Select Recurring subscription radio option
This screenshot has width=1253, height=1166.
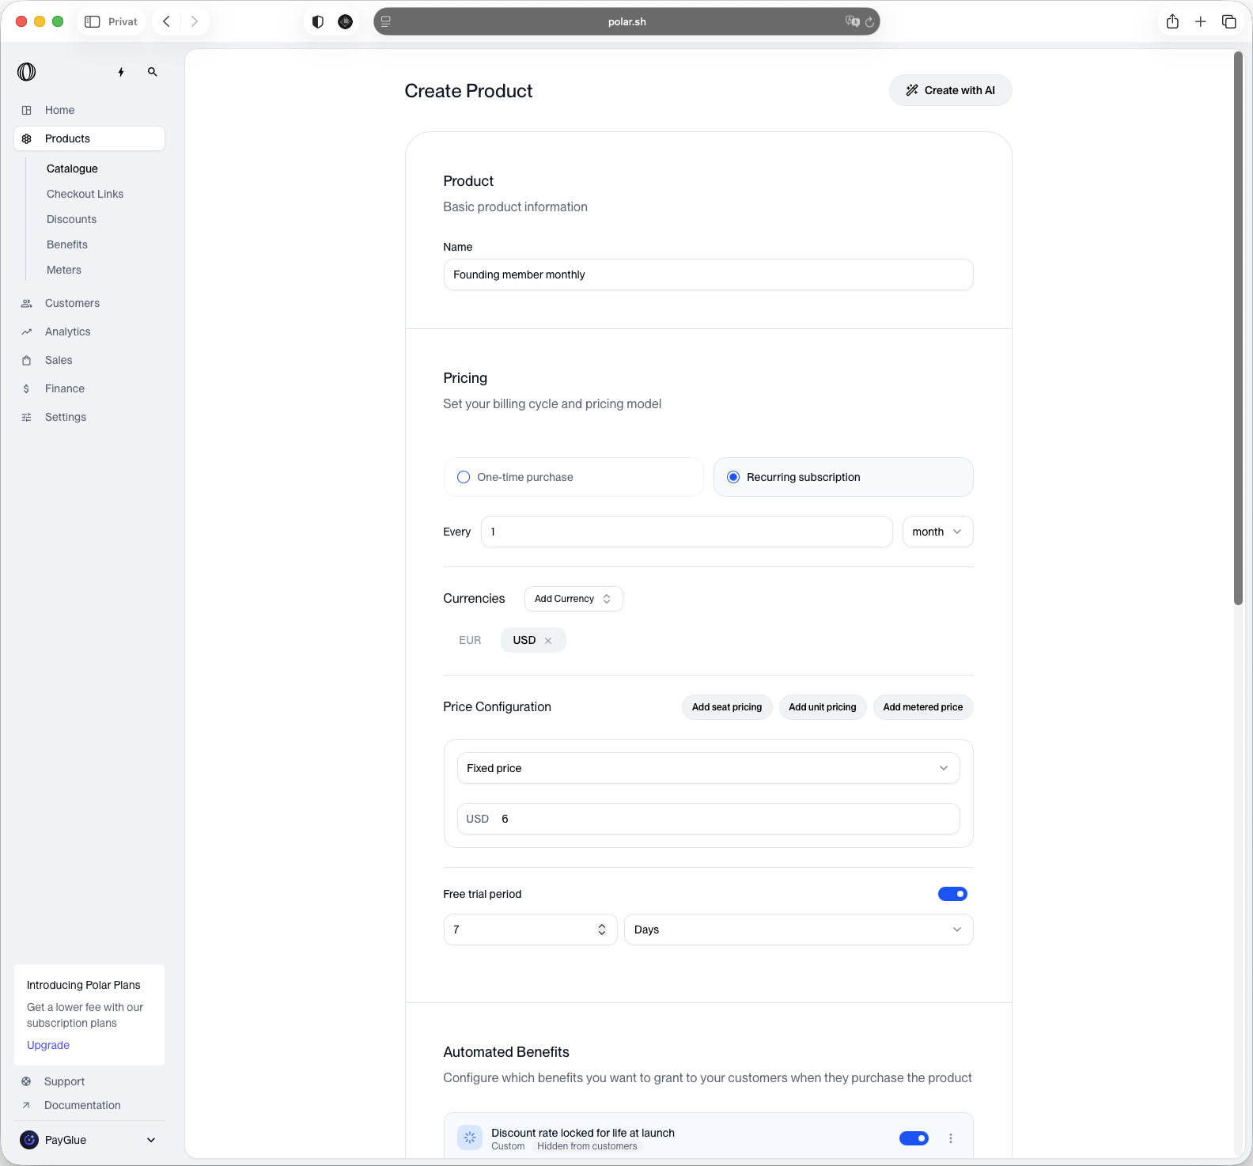[843, 477]
